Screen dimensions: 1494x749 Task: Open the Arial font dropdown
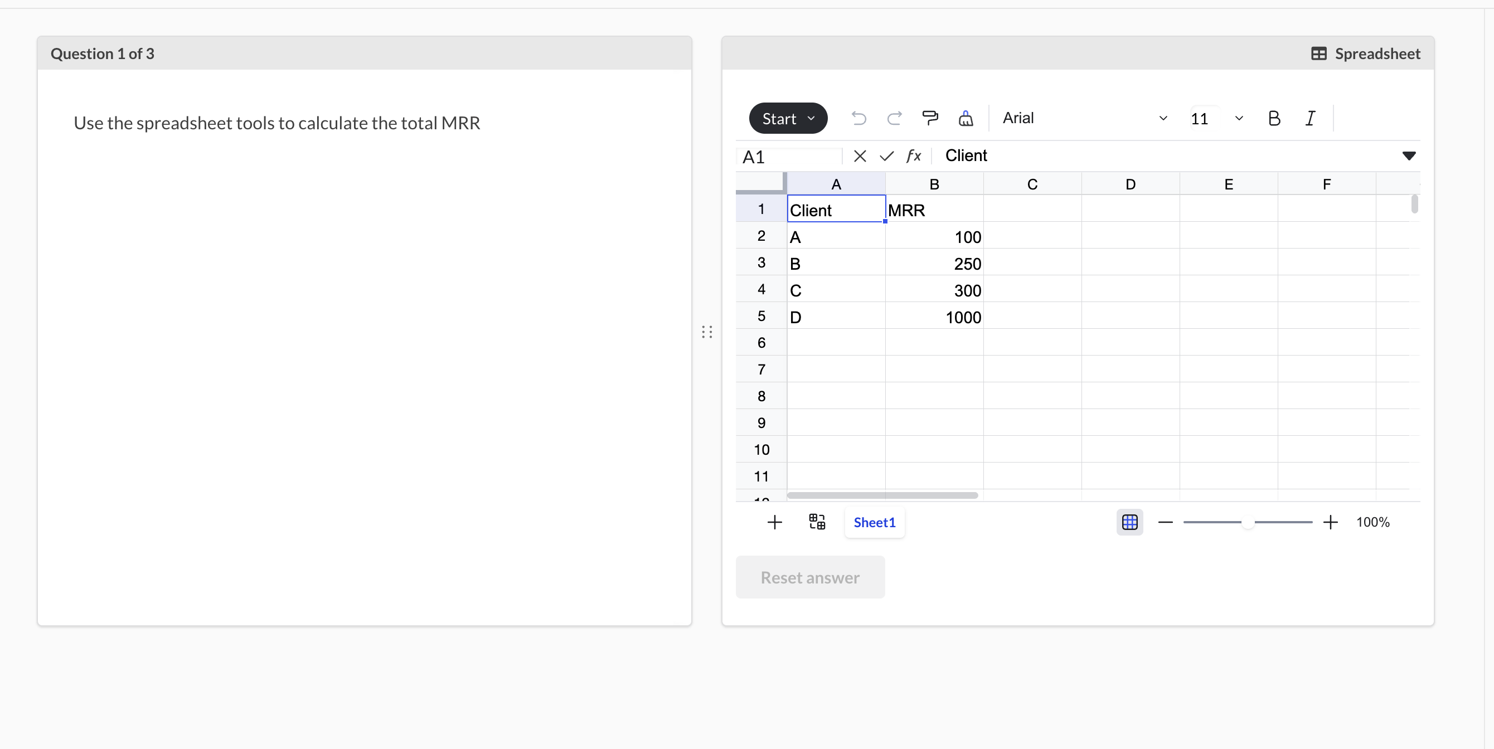1083,118
